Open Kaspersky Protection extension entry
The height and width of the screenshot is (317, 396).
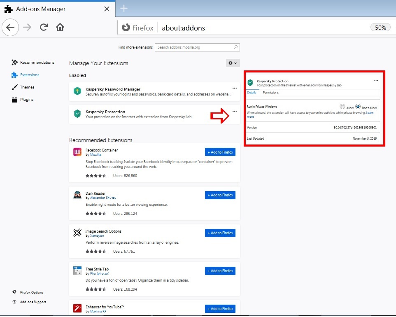154,114
